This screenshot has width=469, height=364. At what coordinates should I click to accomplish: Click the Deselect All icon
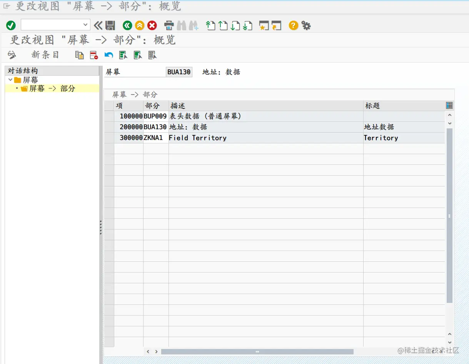[152, 55]
